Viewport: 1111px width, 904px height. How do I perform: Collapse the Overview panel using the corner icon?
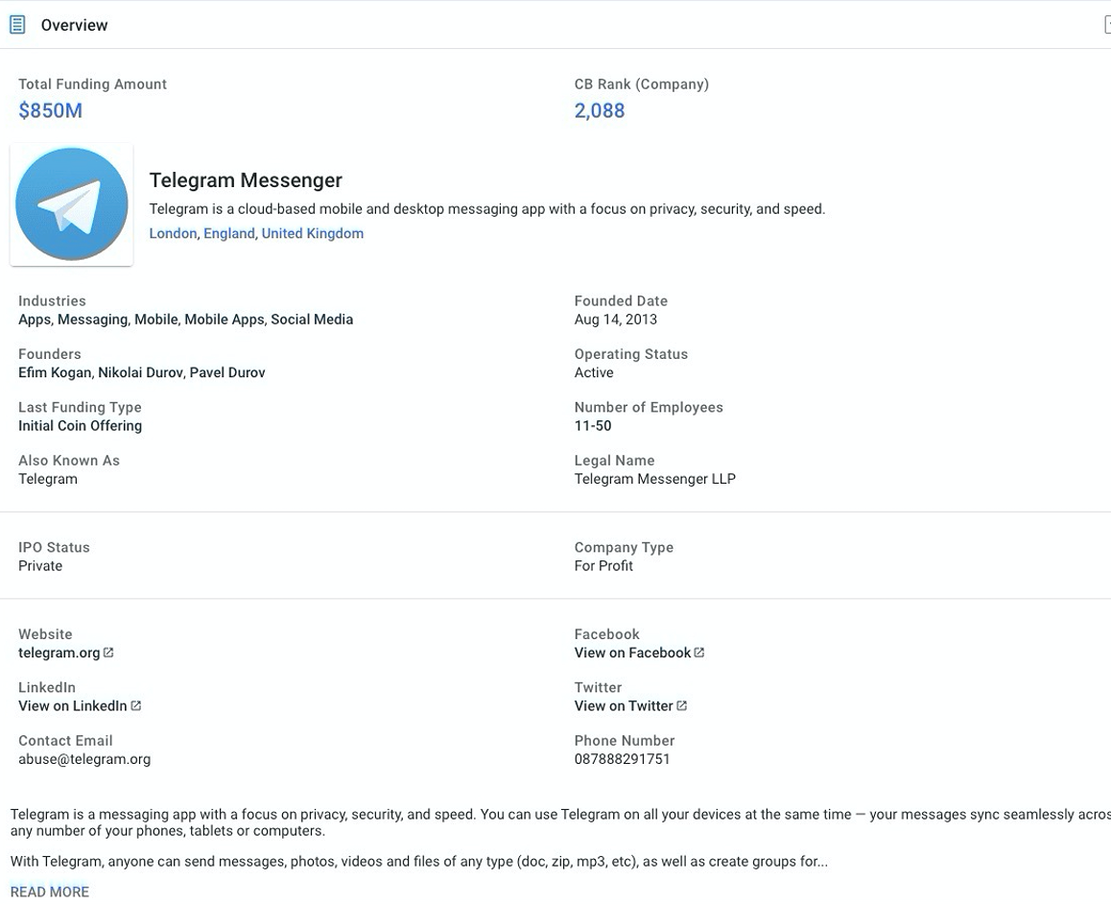click(1107, 25)
